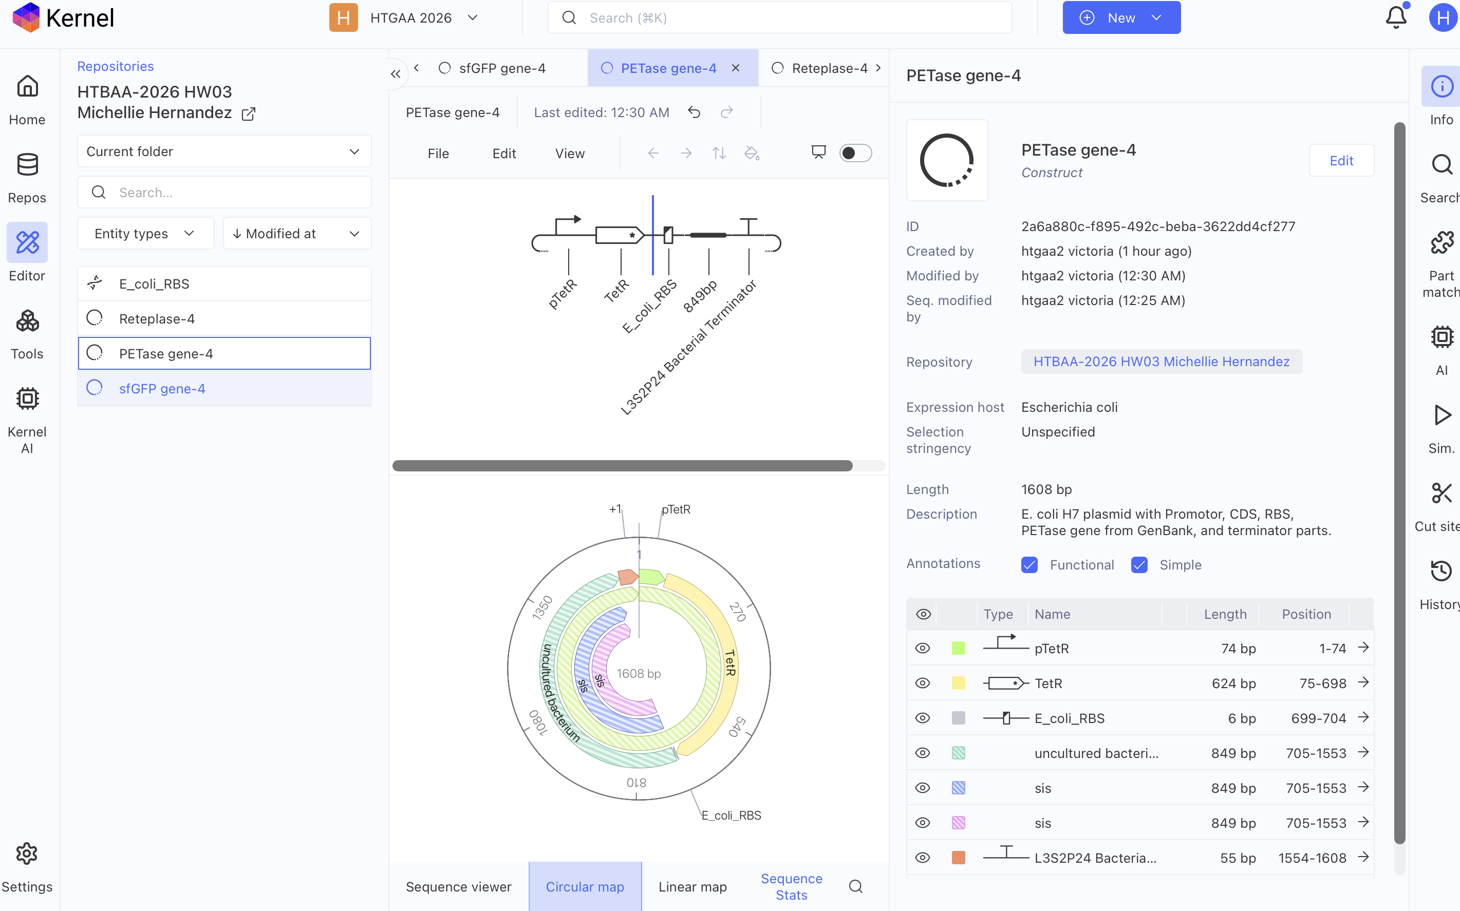The height and width of the screenshot is (911, 1460).
Task: Hide the E_coli_RBS annotation eye icon
Action: [x=923, y=718]
